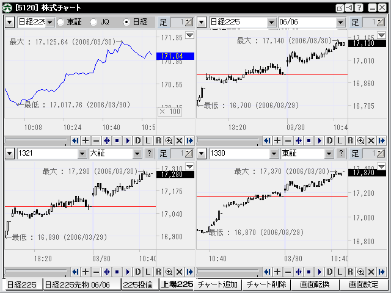Image resolution: width=391 pixels, height=293 pixels.
Task: Open the 1330 code dropdown
Action: coord(274,153)
